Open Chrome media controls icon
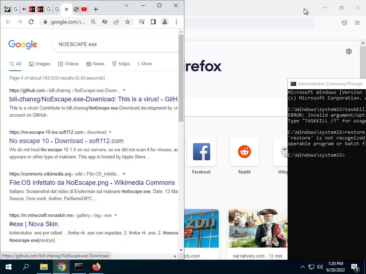This screenshot has height=274, width=366. coord(142,22)
